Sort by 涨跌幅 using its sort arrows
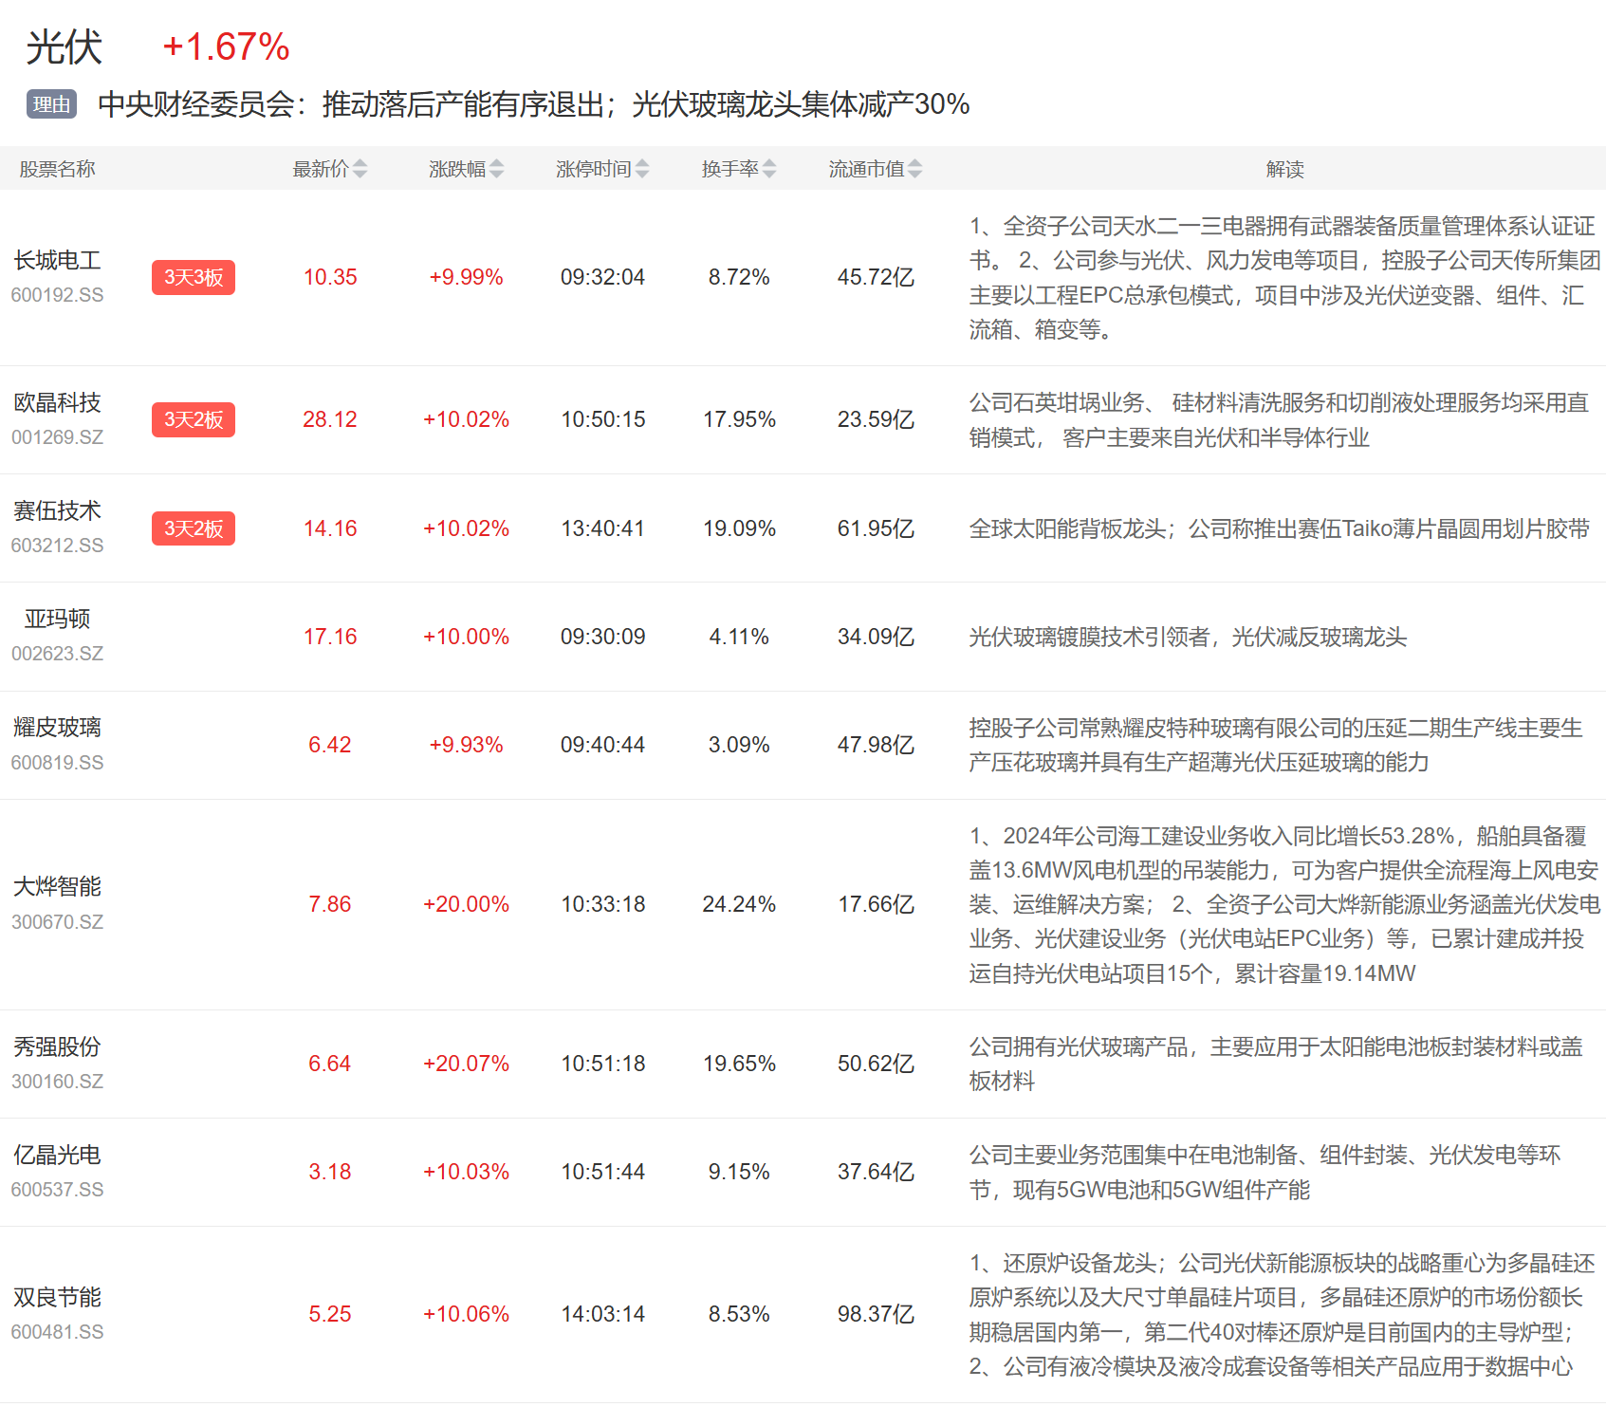 [496, 169]
